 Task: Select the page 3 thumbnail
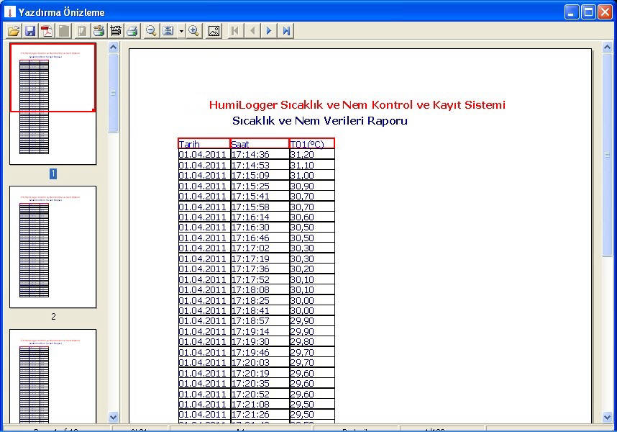coord(52,377)
